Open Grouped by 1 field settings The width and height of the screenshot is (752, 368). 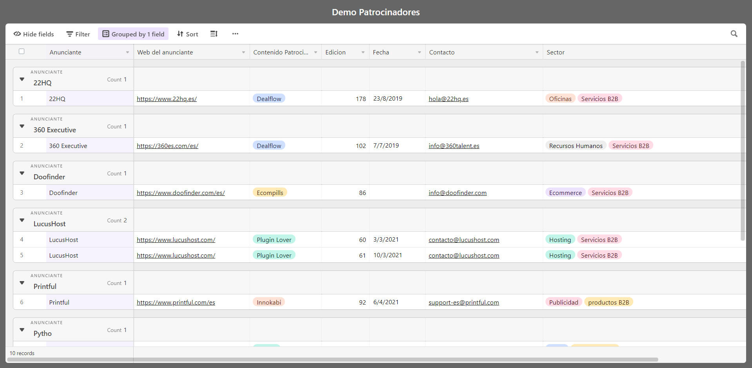point(133,34)
